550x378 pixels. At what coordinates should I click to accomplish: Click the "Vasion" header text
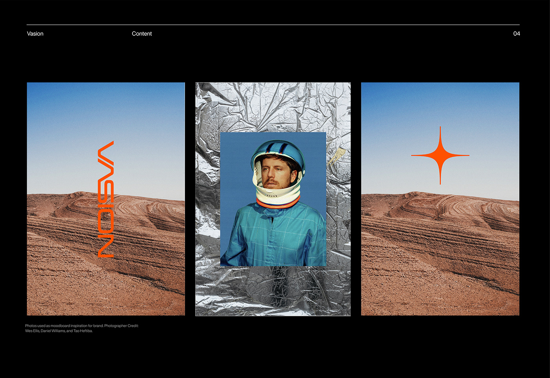coord(35,34)
